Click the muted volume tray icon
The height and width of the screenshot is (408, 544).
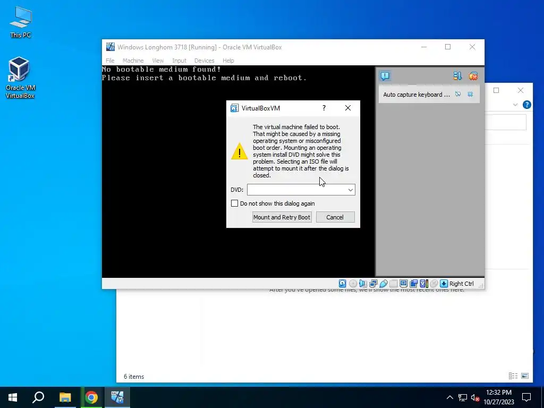click(x=475, y=397)
